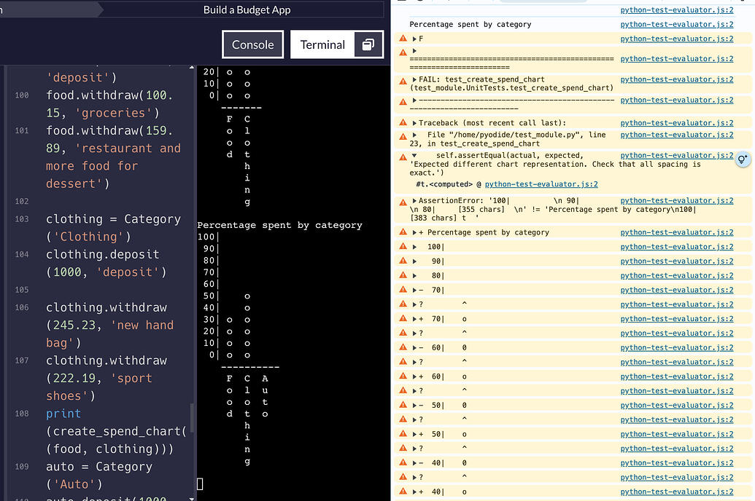Expand the "- 70|" diff row
The width and height of the screenshot is (755, 501).
[414, 291]
